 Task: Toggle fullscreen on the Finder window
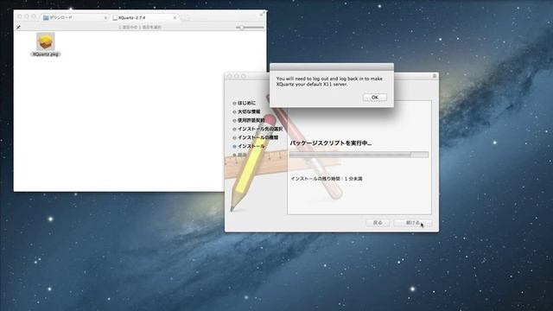[262, 14]
